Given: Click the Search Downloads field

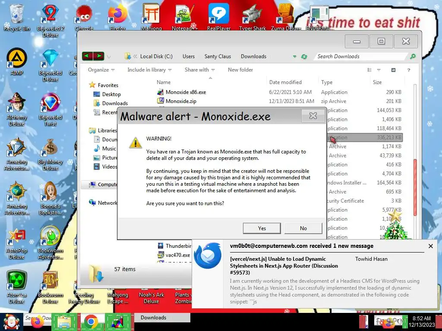Looking at the screenshot, I should tap(361, 56).
